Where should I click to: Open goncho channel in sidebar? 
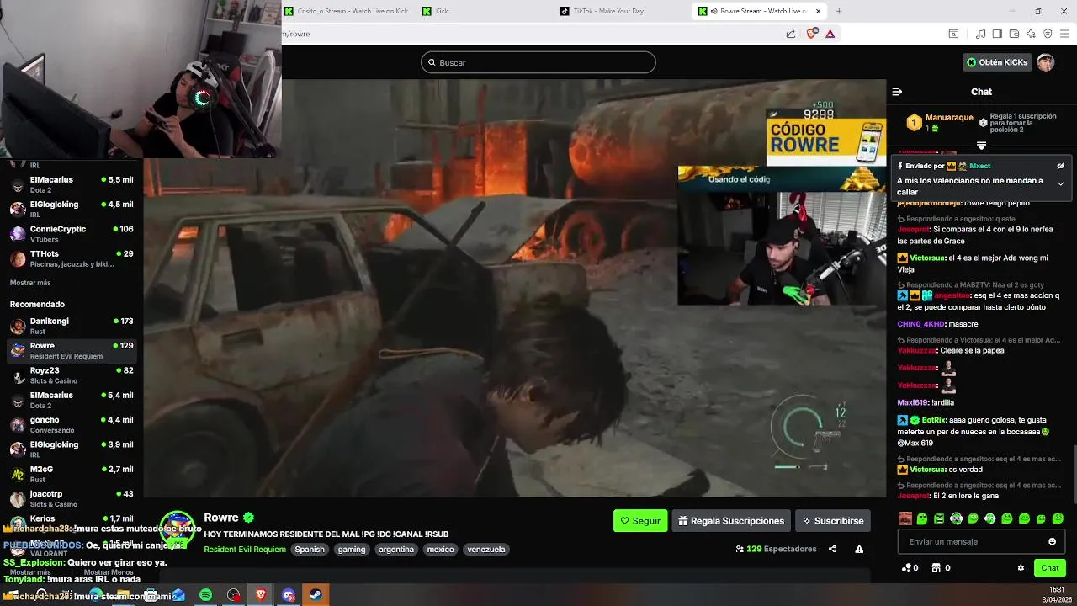point(72,424)
